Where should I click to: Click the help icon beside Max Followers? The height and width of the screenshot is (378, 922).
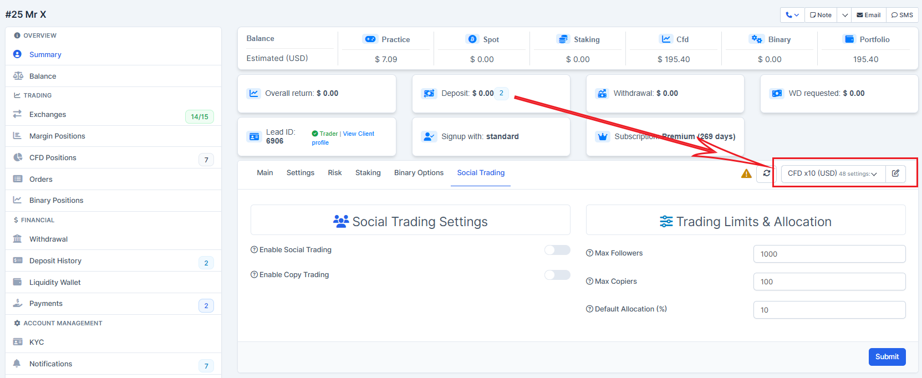pyautogui.click(x=589, y=253)
